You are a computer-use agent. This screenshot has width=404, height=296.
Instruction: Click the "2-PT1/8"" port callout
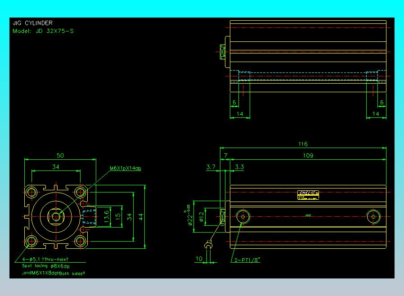coord(247,260)
